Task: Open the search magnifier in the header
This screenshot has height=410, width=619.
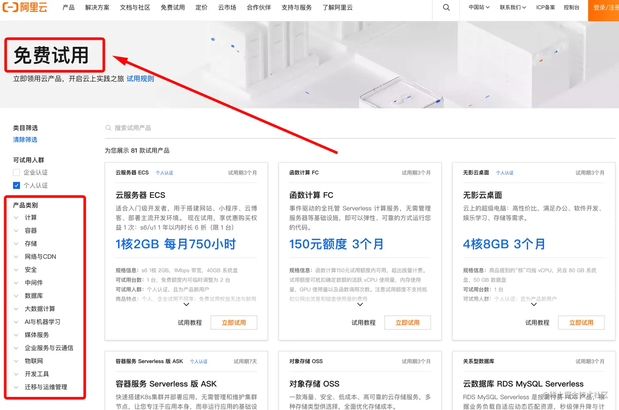Action: (x=446, y=7)
